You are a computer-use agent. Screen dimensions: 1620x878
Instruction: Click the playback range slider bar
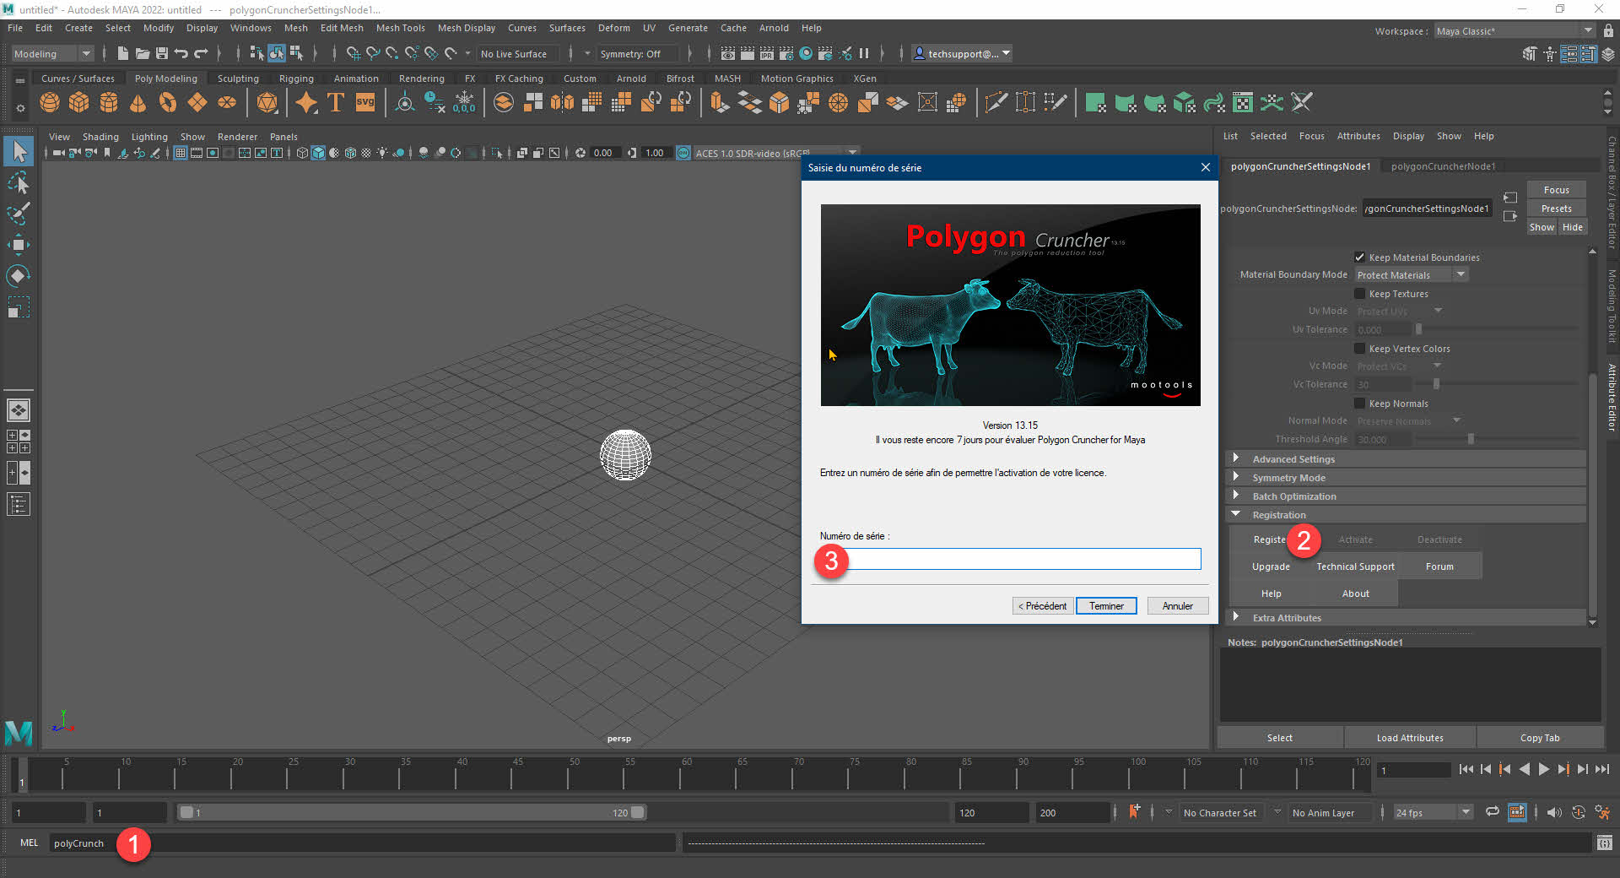412,812
